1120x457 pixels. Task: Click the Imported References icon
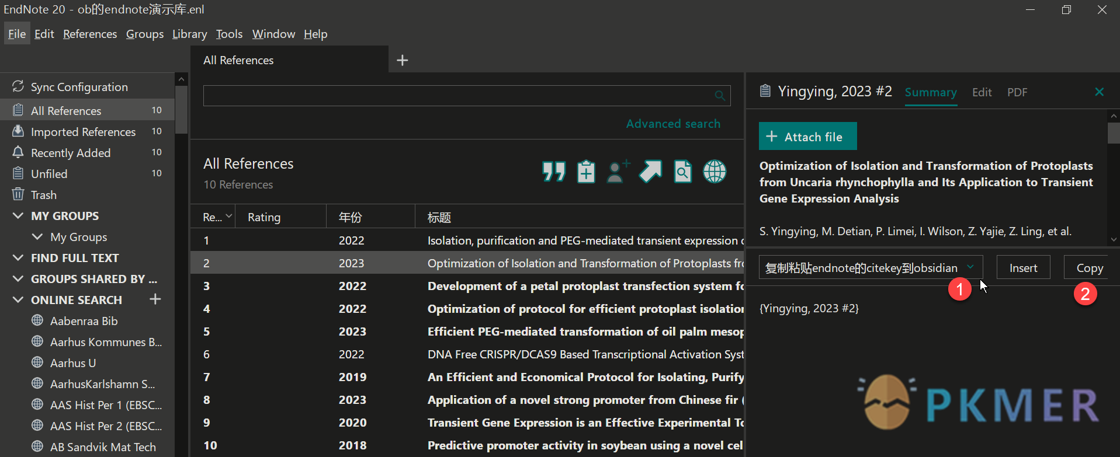pyautogui.click(x=18, y=131)
